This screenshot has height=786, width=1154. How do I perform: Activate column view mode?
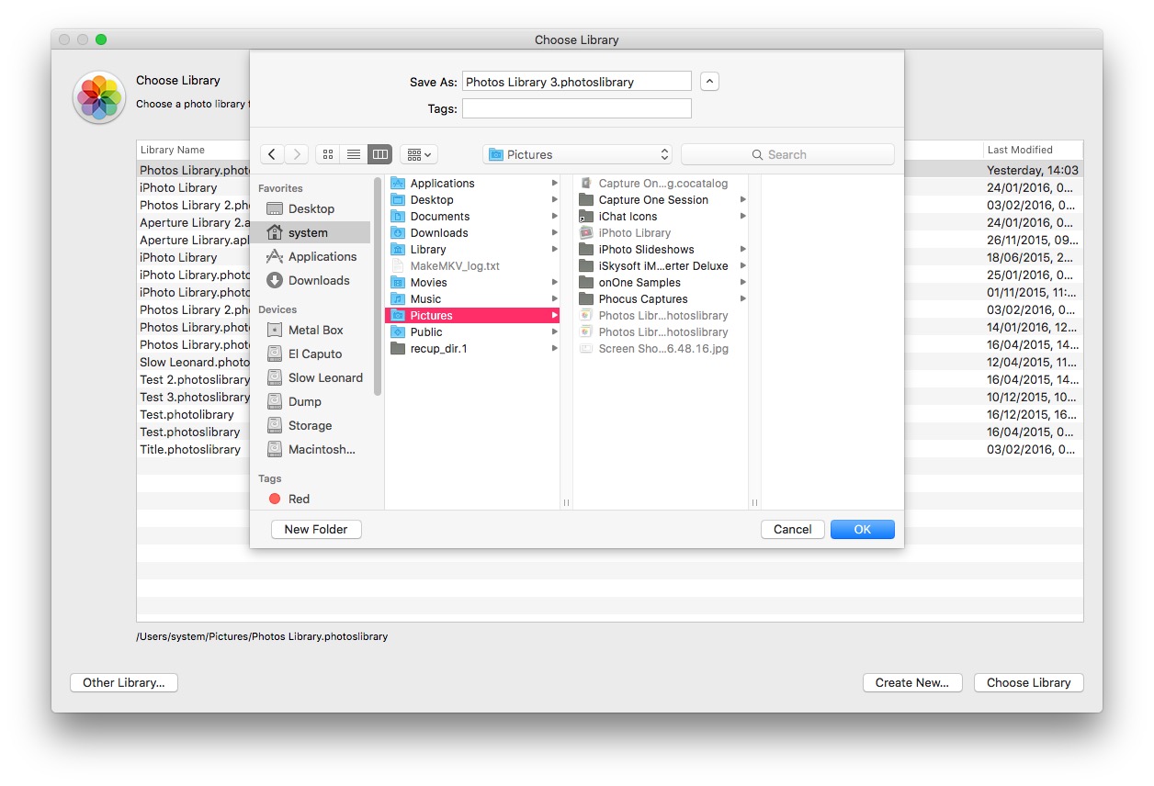tap(379, 153)
